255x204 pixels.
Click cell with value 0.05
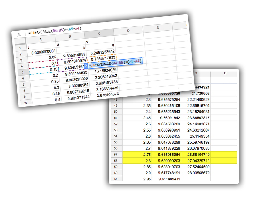tap(43, 58)
